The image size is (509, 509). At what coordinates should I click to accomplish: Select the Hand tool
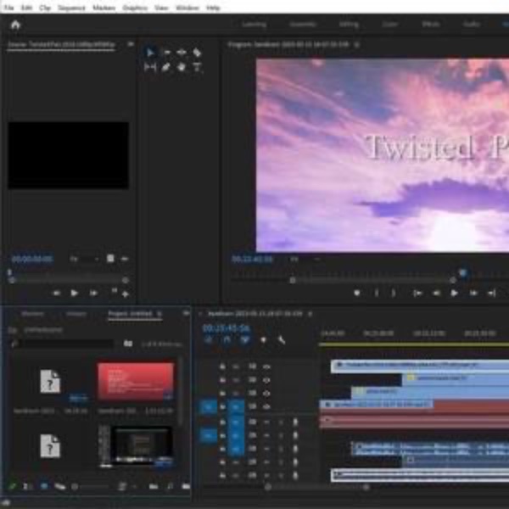coord(182,67)
